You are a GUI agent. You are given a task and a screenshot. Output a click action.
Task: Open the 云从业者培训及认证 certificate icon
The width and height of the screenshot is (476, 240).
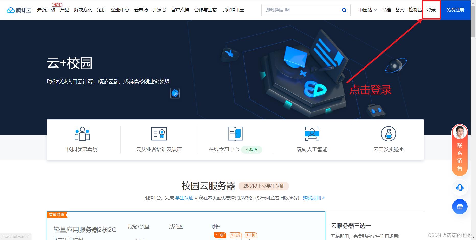(159, 134)
